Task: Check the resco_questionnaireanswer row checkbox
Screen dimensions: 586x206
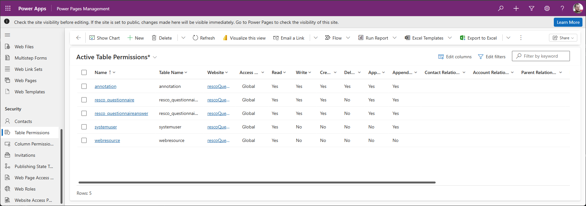Action: click(x=84, y=113)
